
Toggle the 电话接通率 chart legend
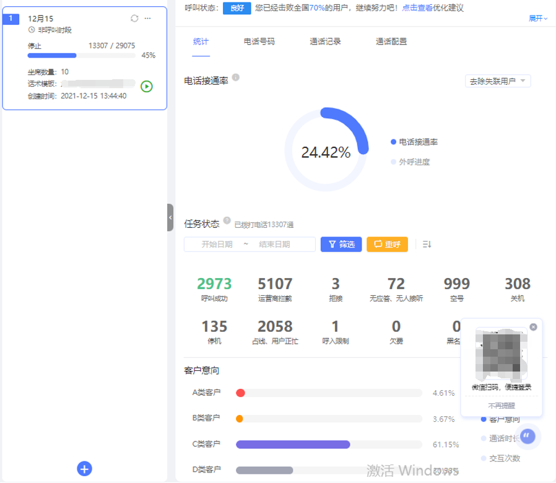tap(414, 142)
